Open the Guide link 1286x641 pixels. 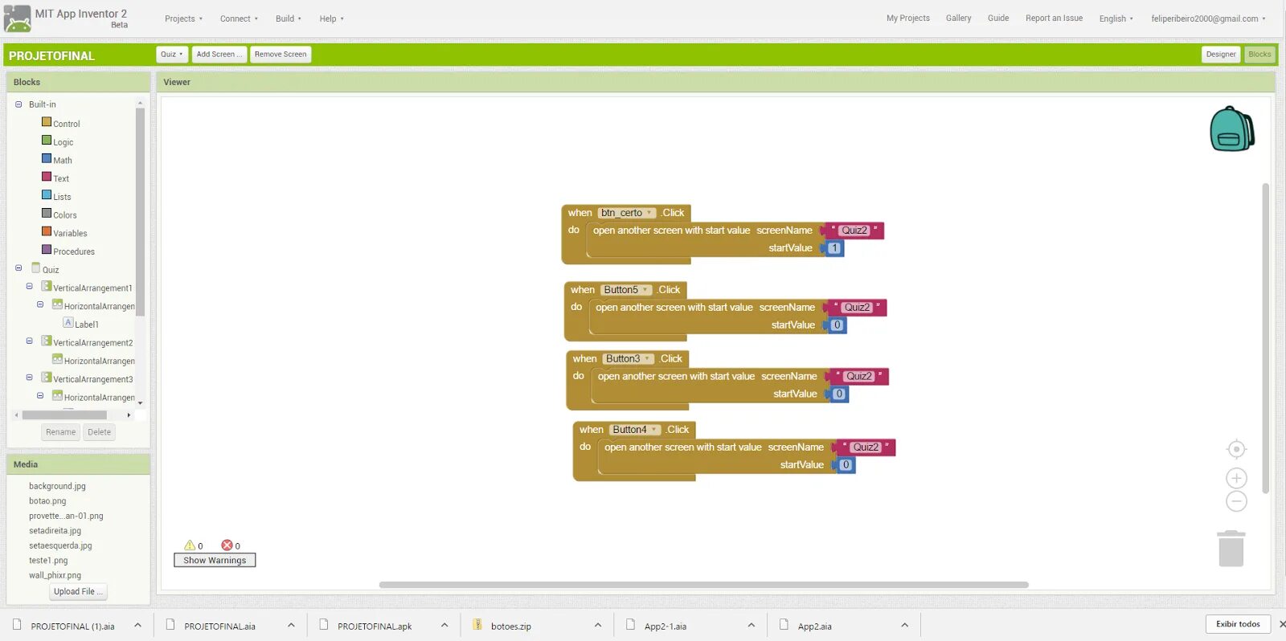(998, 18)
